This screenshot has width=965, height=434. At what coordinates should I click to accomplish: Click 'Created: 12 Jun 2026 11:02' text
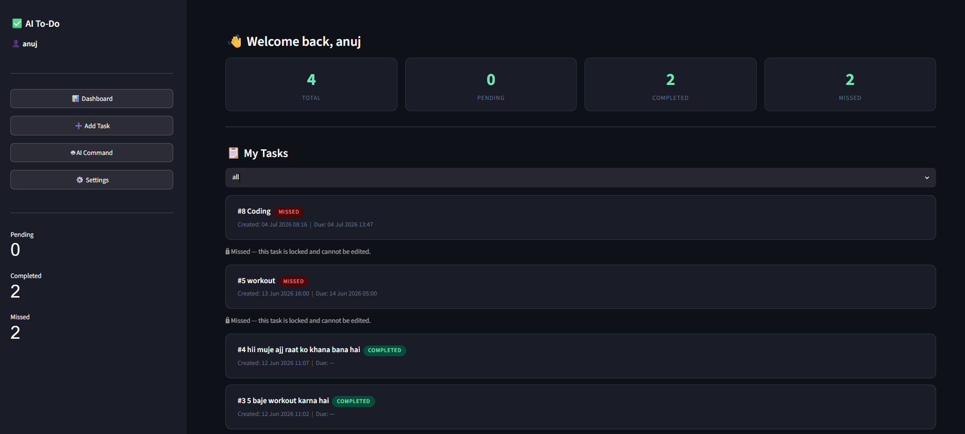(273, 414)
